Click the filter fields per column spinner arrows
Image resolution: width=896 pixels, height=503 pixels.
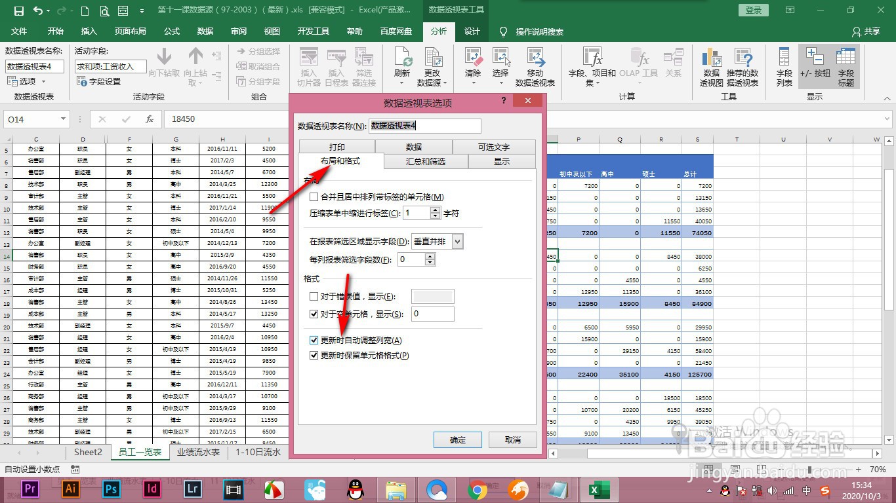pyautogui.click(x=430, y=260)
